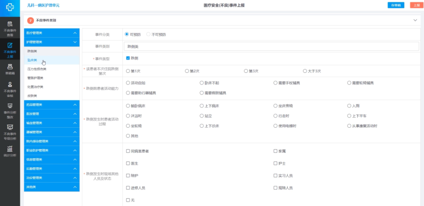Open 不良事件专项分析 sidebar icon
This screenshot has height=206, width=424.
point(10,127)
